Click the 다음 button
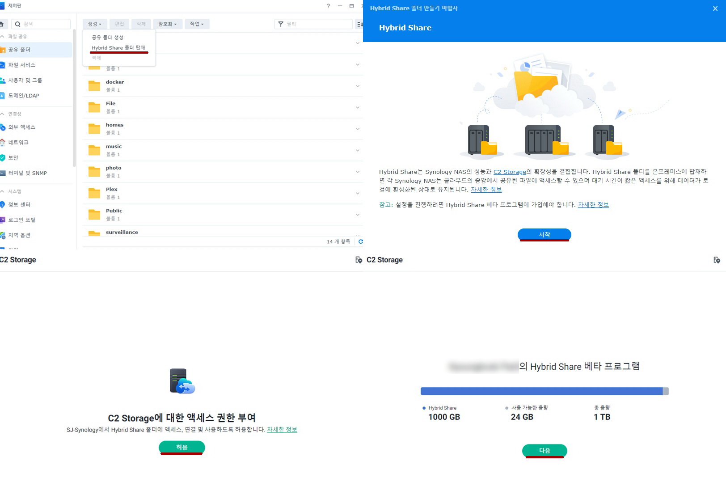Viewport: 726px width, 499px height. [544, 451]
